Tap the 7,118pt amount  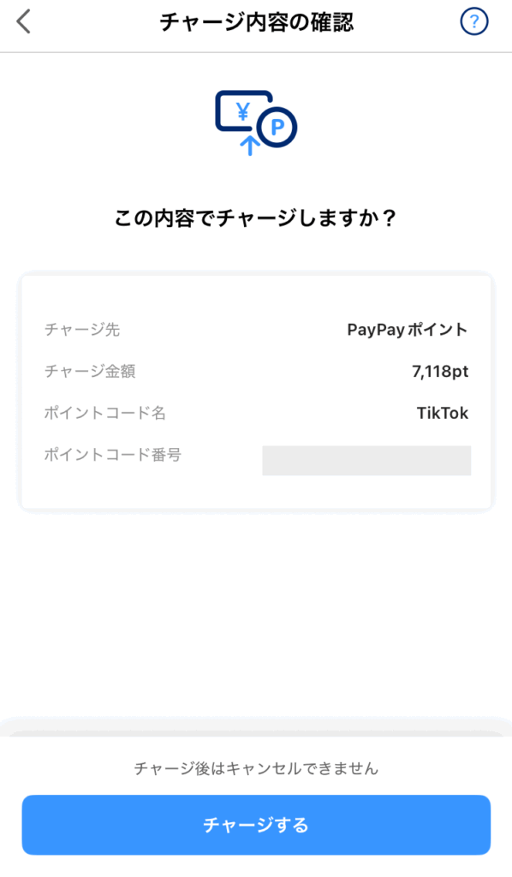440,372
